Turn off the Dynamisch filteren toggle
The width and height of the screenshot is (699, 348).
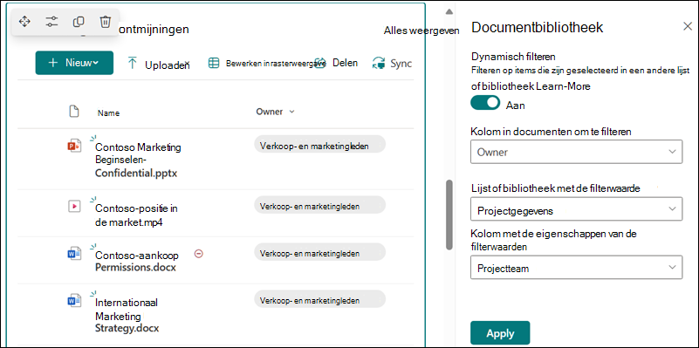(x=485, y=103)
